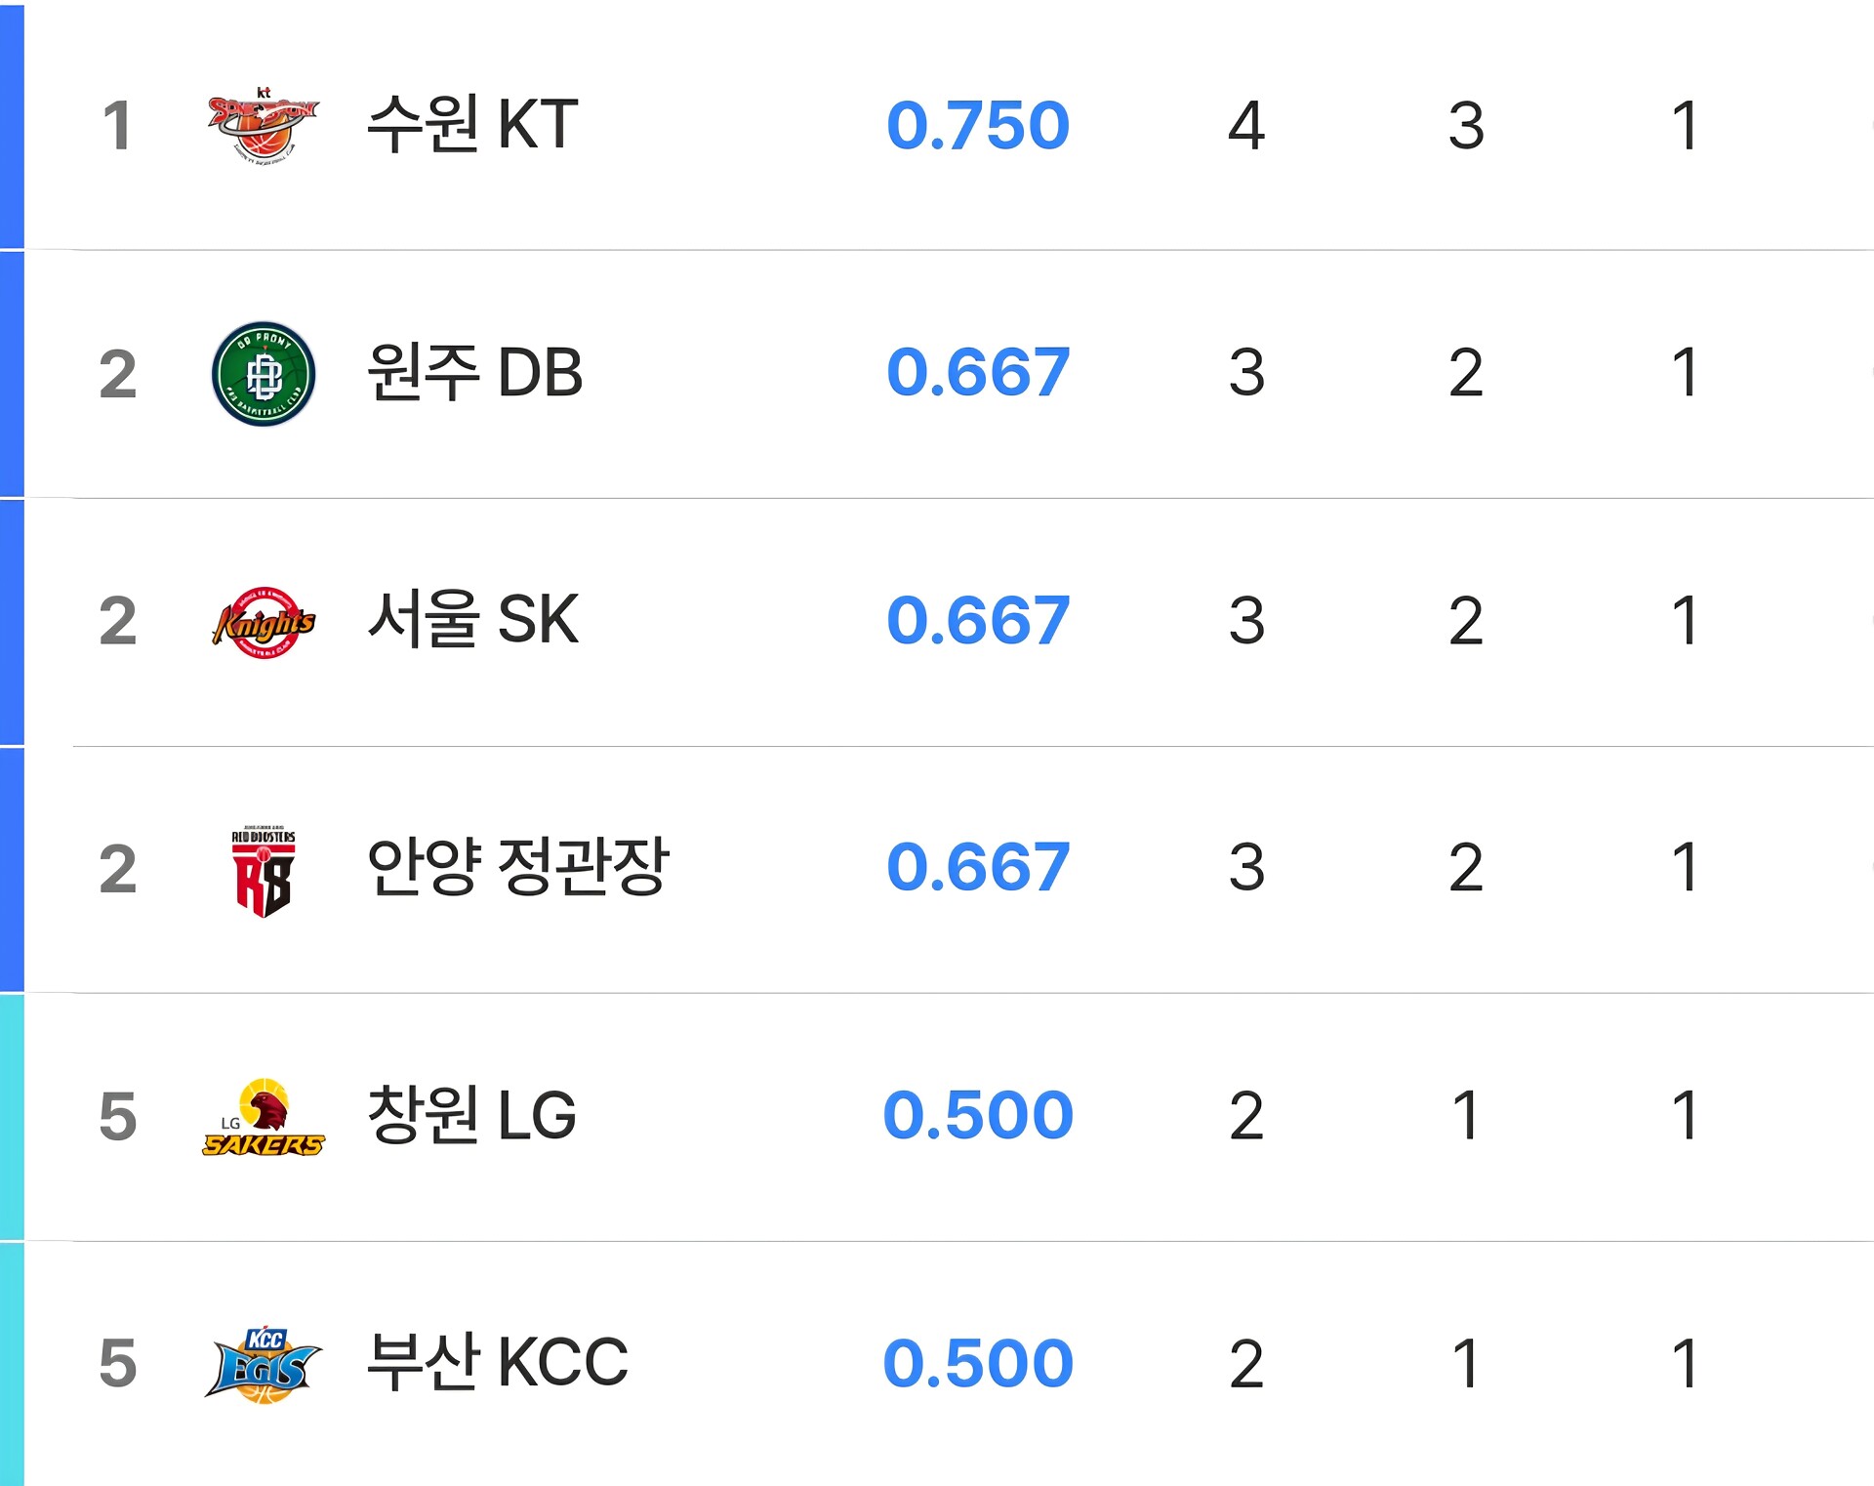Click 부산 KCC's rank number 5
The width and height of the screenshot is (1874, 1486).
pos(117,1364)
